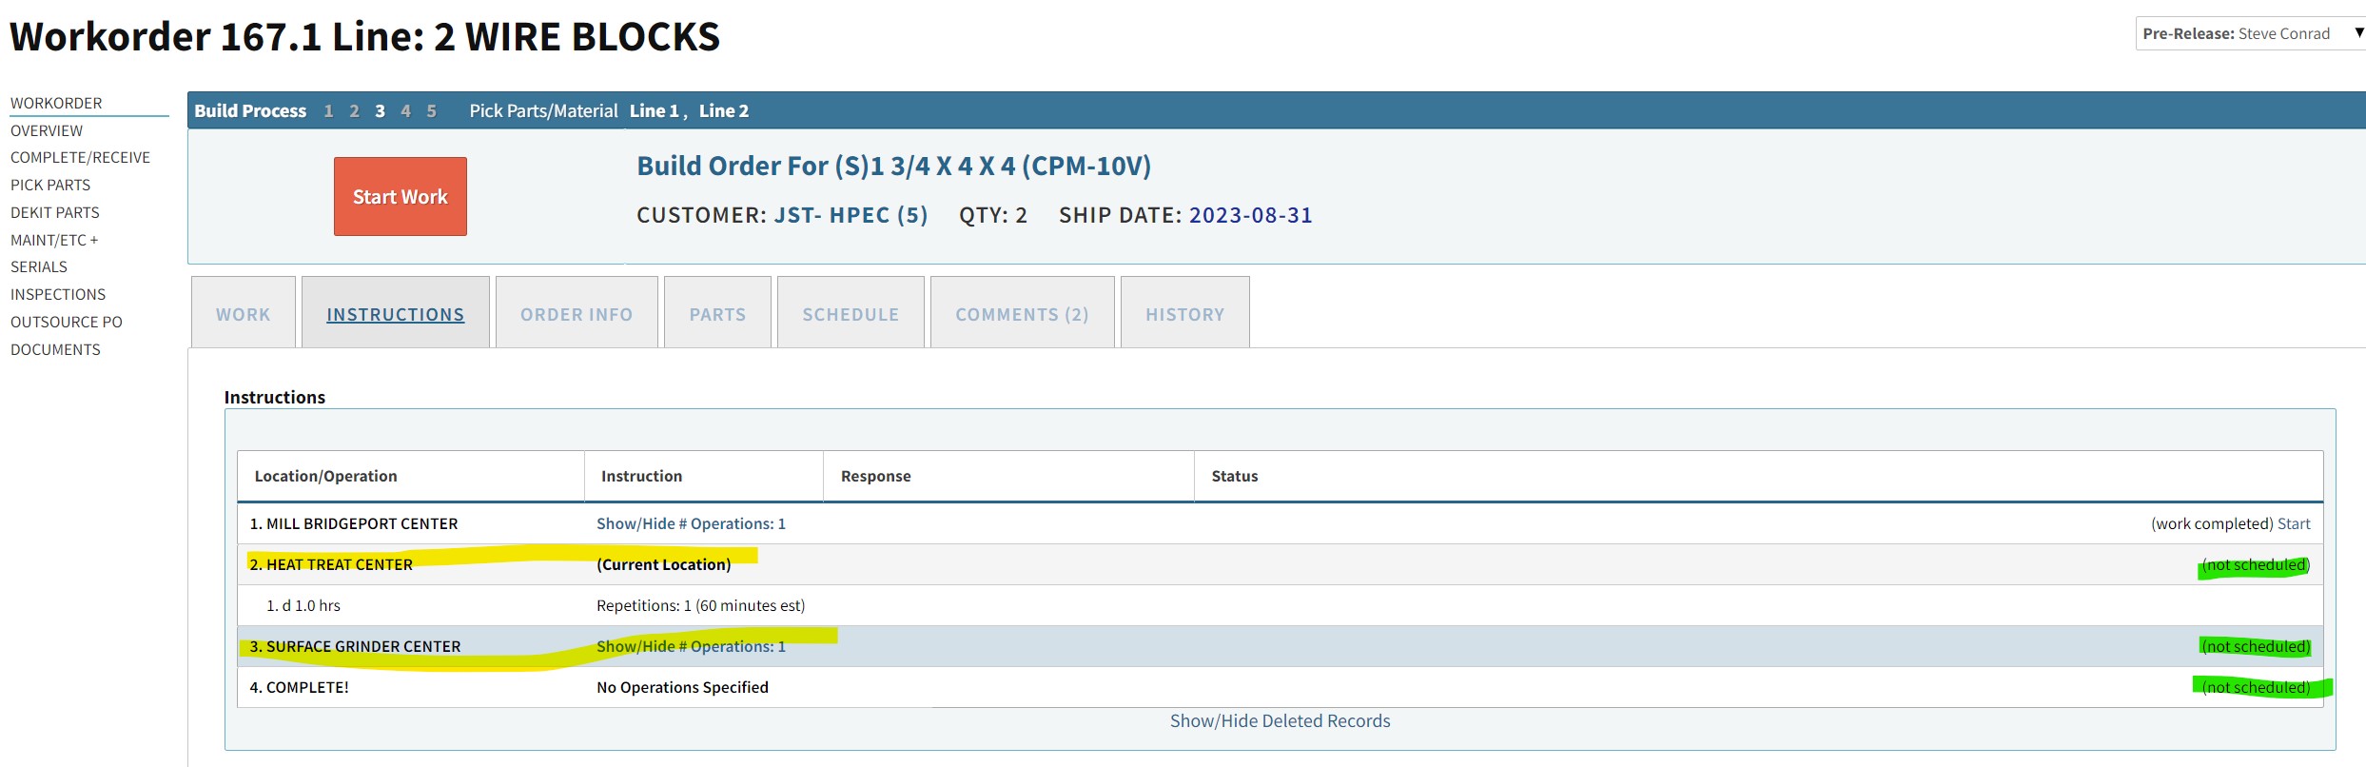Image resolution: width=2366 pixels, height=767 pixels.
Task: Click Start link for Mill Bridgeport Center
Action: tap(2294, 523)
